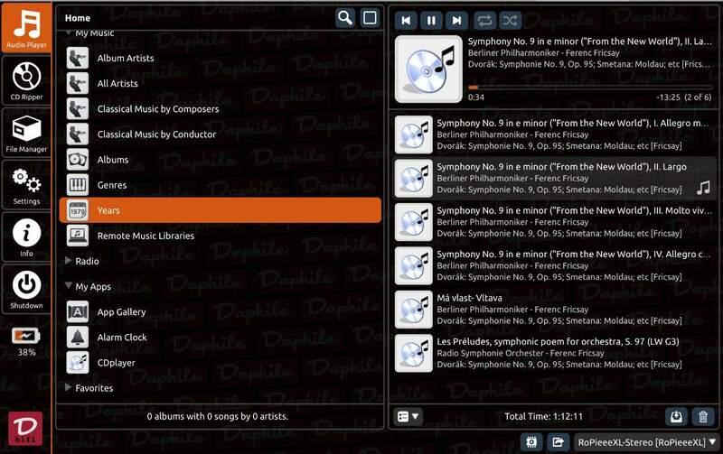This screenshot has width=723, height=454.
Task: Click the Shutdown power icon
Action: coord(25,291)
